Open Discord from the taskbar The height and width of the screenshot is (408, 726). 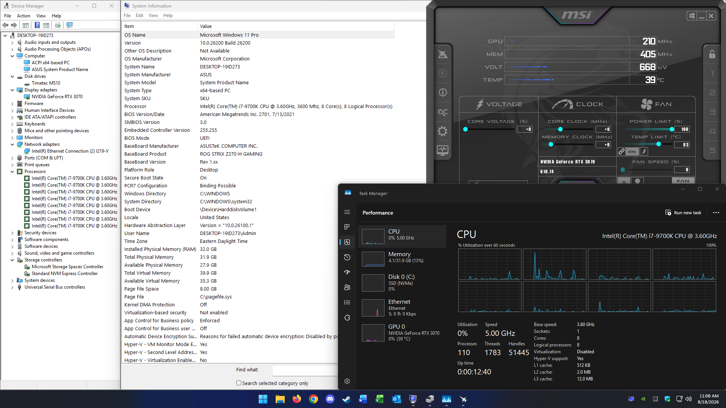[x=330, y=399]
